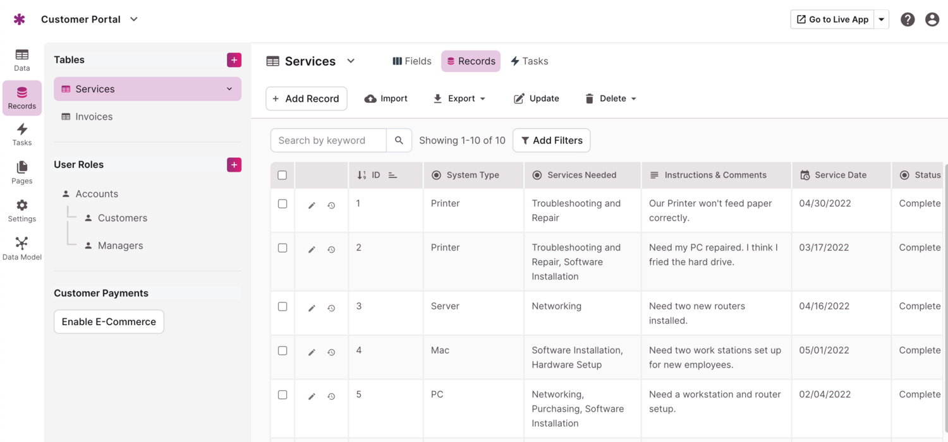Image resolution: width=948 pixels, height=442 pixels.
Task: Open the user account profile icon
Action: point(932,20)
